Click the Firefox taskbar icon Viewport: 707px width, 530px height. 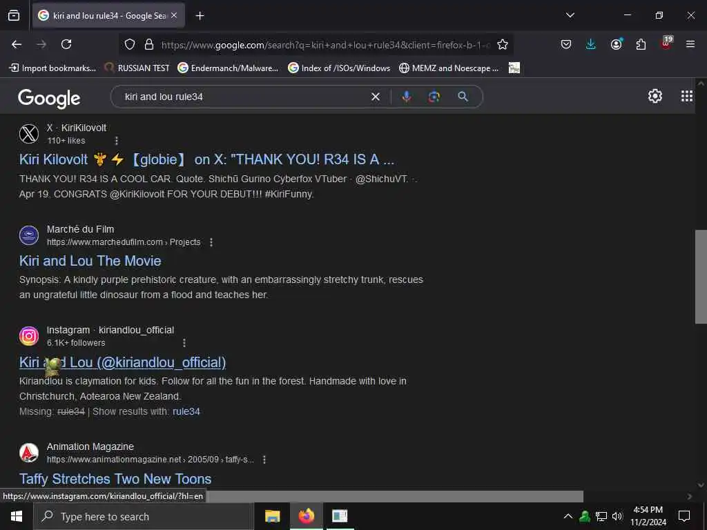click(x=306, y=516)
